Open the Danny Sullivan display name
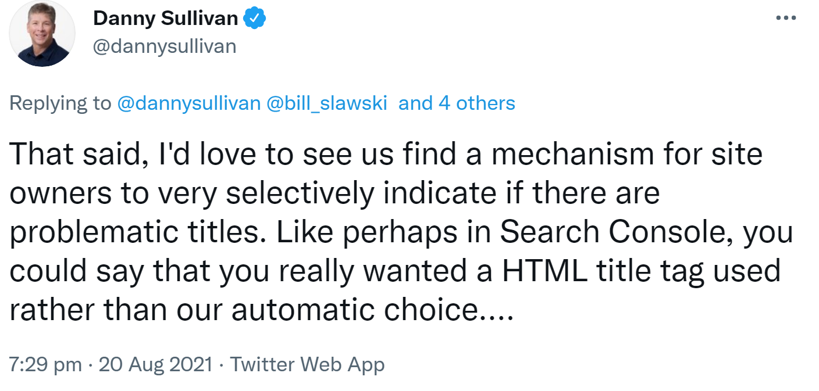 coord(165,19)
